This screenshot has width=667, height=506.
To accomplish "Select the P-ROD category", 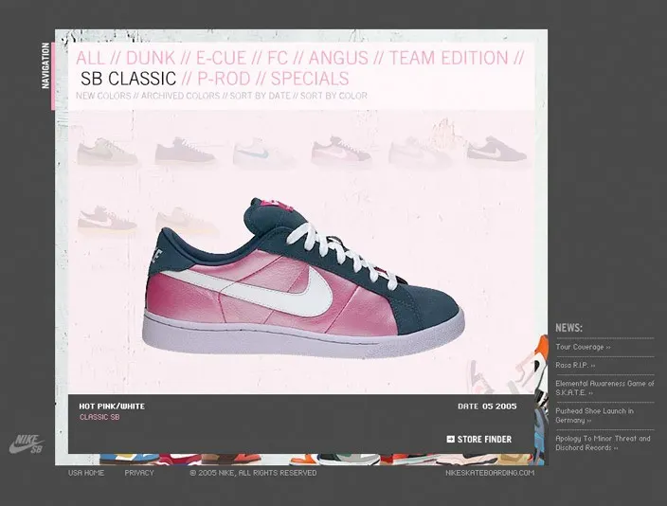I will coord(224,79).
